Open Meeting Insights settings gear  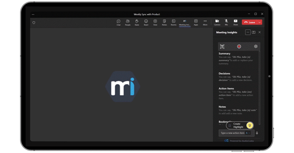[255, 46]
